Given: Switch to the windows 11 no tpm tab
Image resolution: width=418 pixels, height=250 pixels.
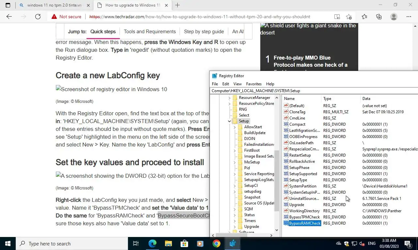Looking at the screenshot, I should tap(54, 5).
